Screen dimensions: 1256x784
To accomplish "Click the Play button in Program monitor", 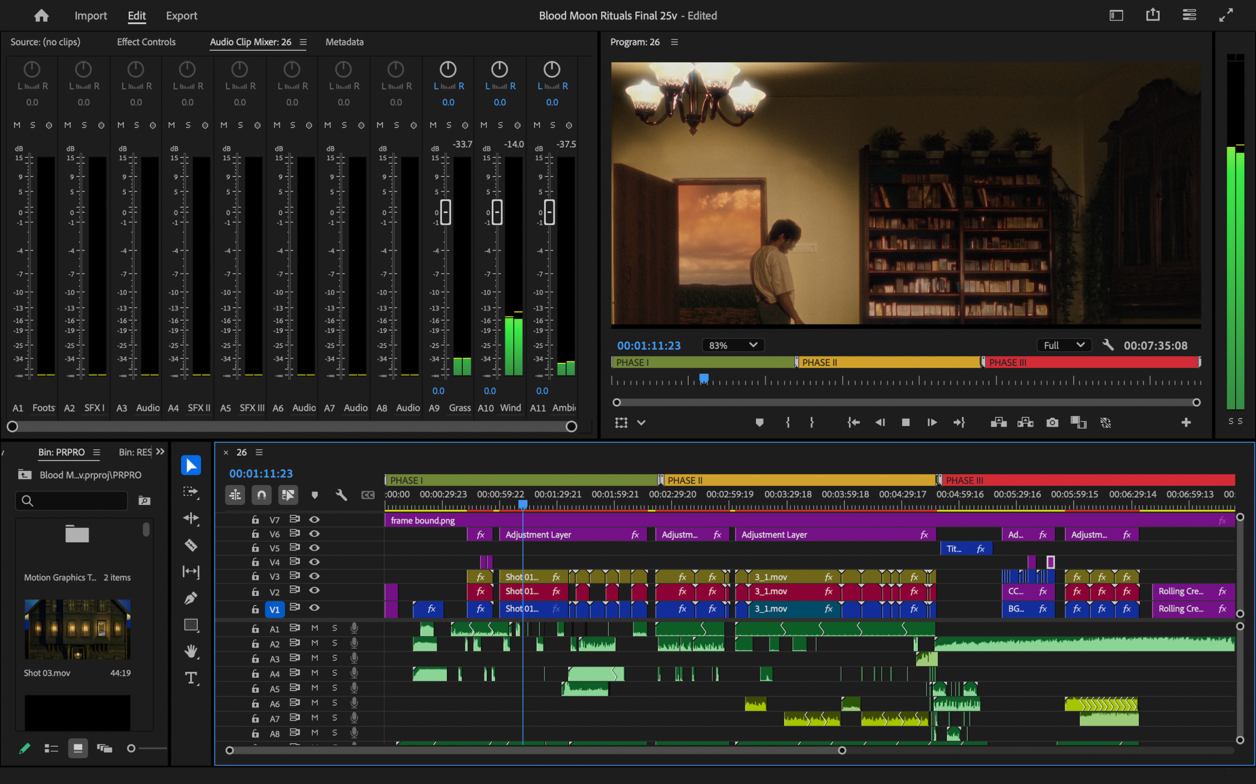I will pos(932,422).
